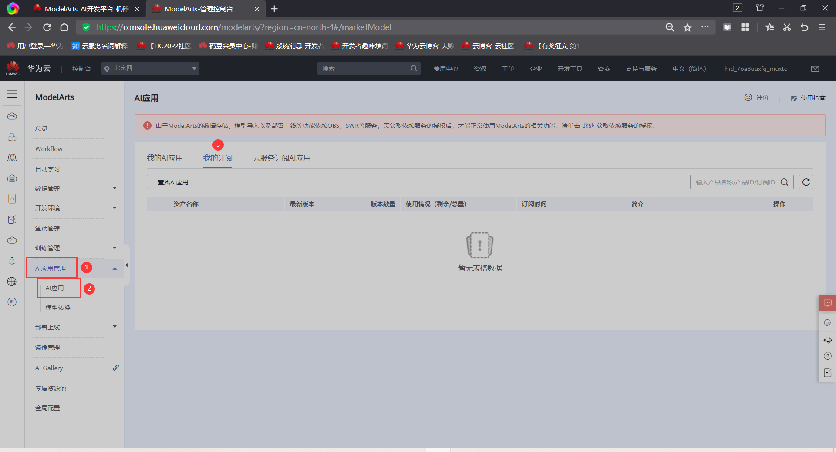Open customer service headset icon
836x452 pixels.
pyautogui.click(x=828, y=340)
